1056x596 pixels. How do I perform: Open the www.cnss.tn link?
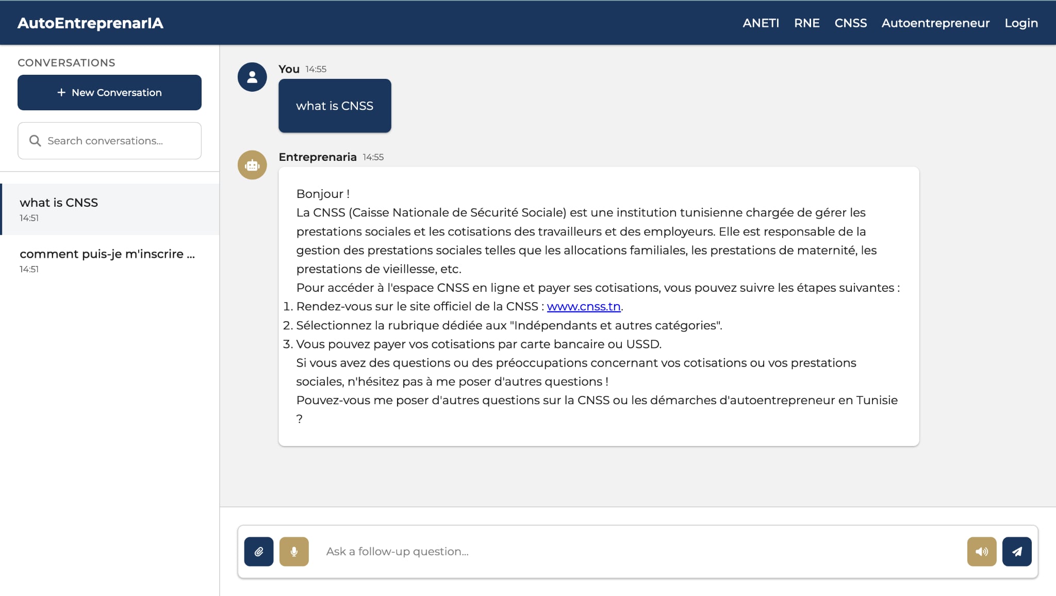(x=583, y=306)
